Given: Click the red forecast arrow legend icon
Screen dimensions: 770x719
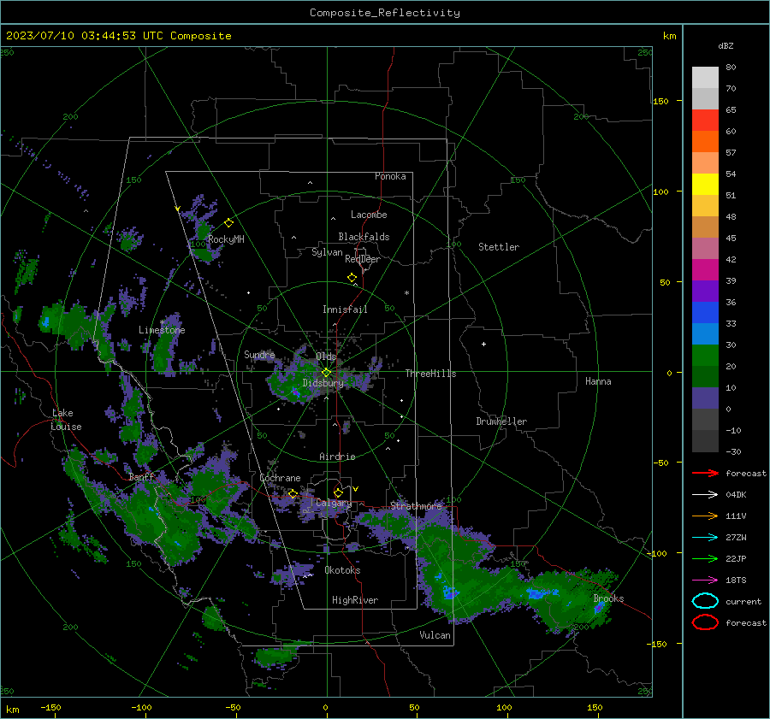Looking at the screenshot, I should [x=705, y=473].
